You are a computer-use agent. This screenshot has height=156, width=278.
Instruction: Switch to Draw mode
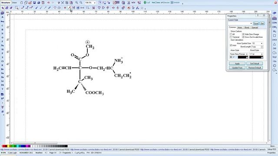click(x=14, y=3)
